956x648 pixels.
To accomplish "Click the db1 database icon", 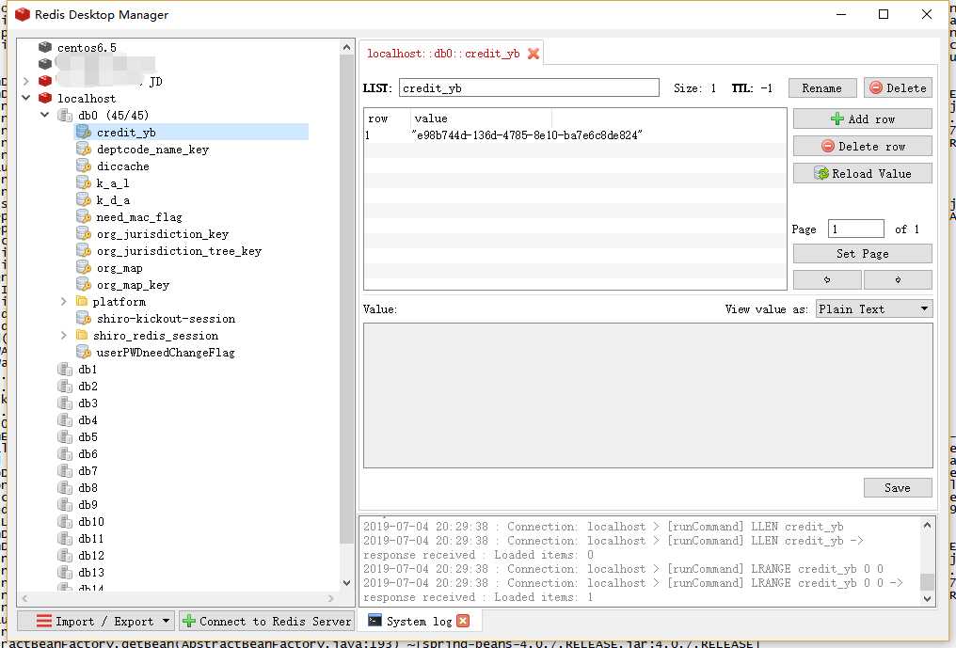I will point(65,370).
